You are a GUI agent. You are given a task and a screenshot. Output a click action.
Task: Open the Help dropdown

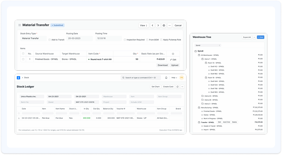[174, 77]
